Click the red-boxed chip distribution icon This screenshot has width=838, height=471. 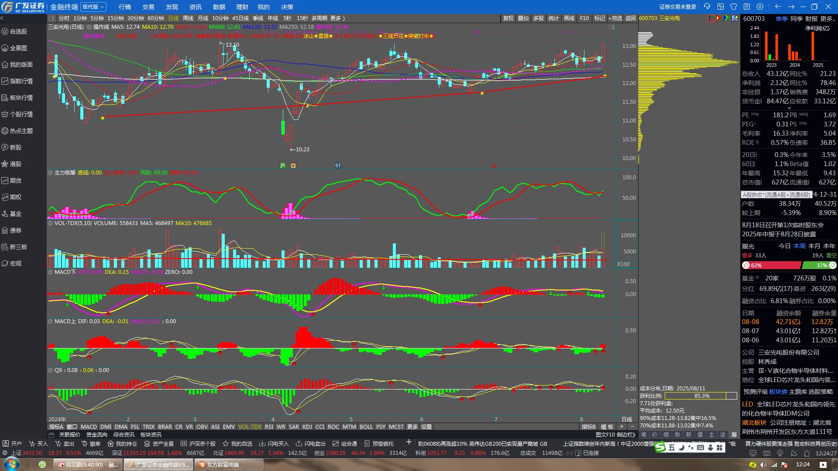point(712,18)
